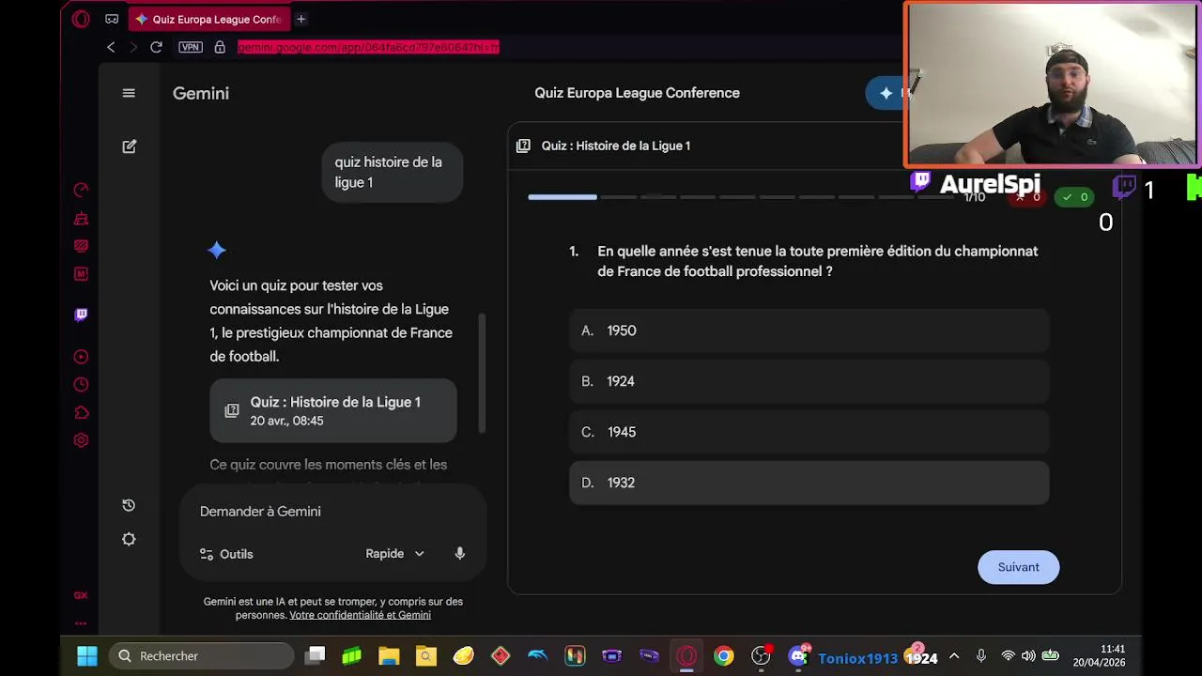This screenshot has height=676, width=1202.
Task: Click the taskbar microphone tray icon
Action: pyautogui.click(x=980, y=656)
